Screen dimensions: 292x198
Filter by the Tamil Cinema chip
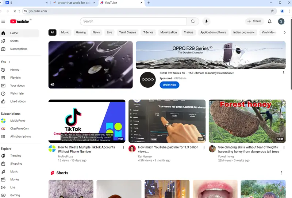click(127, 32)
